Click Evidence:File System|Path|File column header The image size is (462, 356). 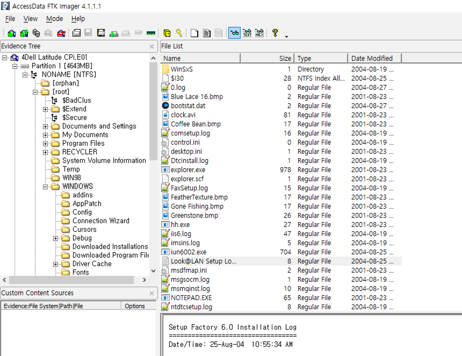[61, 306]
